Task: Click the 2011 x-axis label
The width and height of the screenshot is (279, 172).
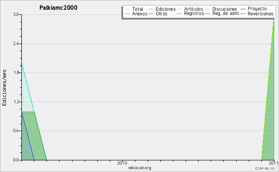Action: (x=274, y=163)
